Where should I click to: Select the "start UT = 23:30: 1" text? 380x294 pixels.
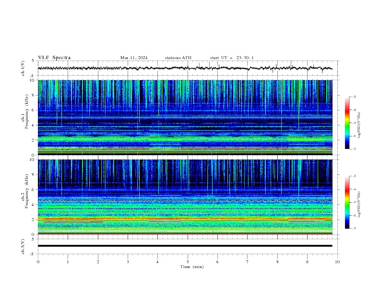232,58
